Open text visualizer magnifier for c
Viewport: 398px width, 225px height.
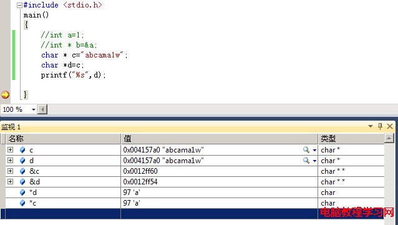(x=306, y=150)
